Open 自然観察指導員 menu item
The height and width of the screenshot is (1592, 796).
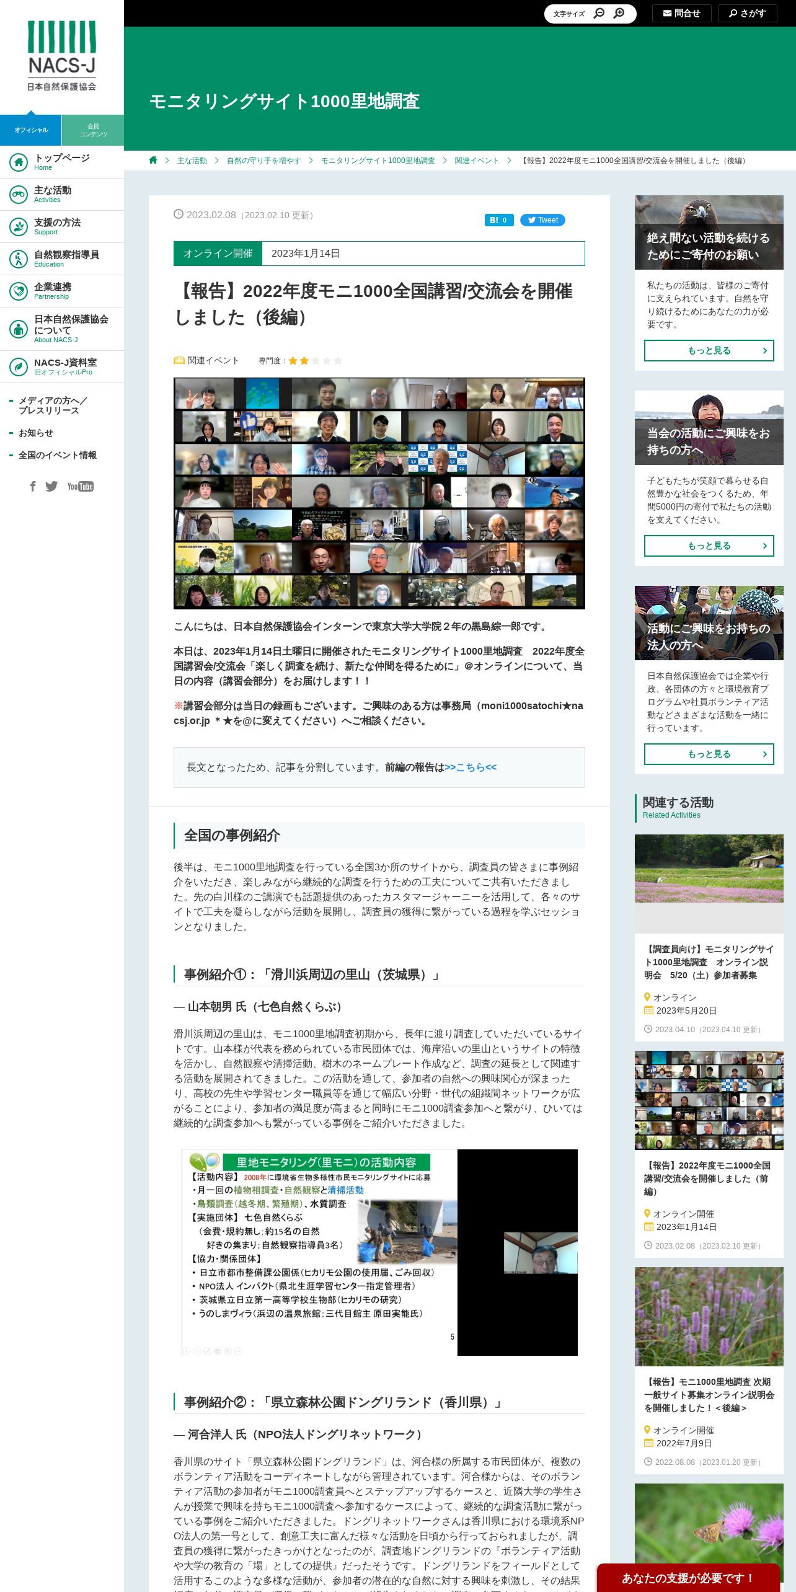62,259
